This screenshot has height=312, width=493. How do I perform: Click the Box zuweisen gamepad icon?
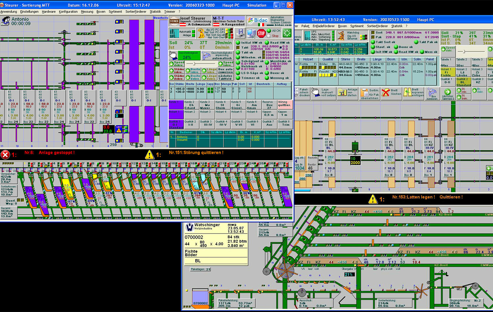click(x=432, y=92)
